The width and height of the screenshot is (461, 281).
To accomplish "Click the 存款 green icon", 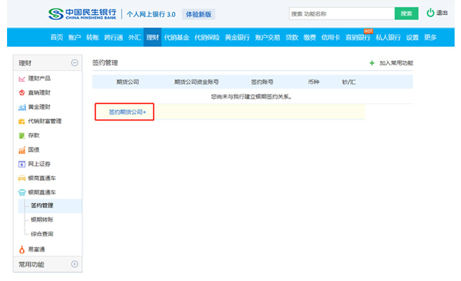I will (x=22, y=135).
